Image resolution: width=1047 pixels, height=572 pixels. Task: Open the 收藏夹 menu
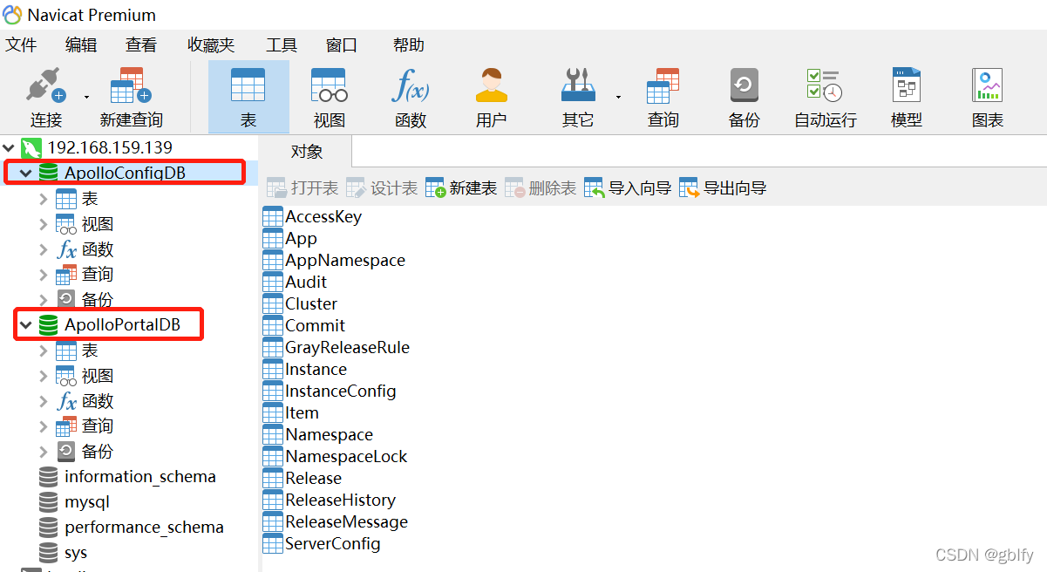coord(211,45)
